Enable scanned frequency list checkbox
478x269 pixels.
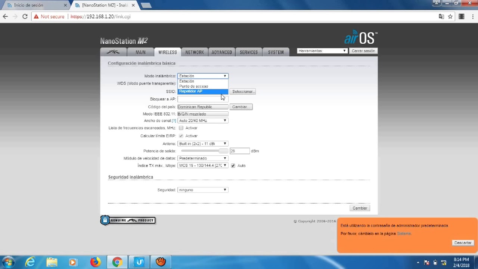pos(181,128)
